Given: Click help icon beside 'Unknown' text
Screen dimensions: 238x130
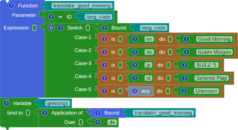Looking at the screenshot, I should [x=184, y=91].
